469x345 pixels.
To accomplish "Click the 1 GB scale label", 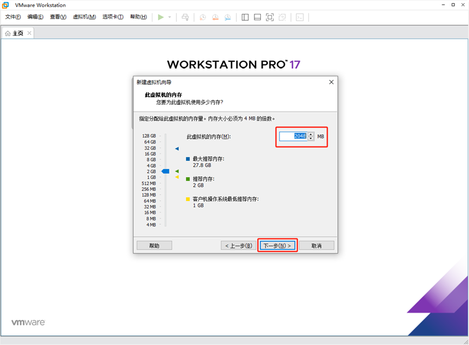I will click(151, 177).
